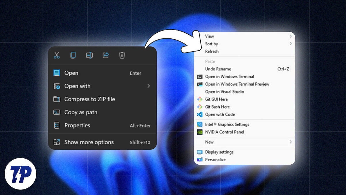The width and height of the screenshot is (346, 195).
Task: Click the Delete trash can icon
Action: pyautogui.click(x=122, y=55)
